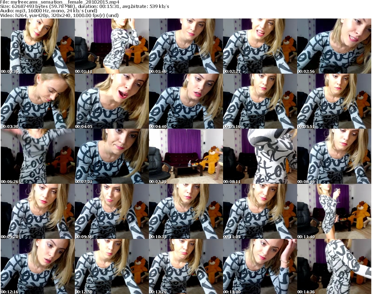
Task: Select the thumbnail at 00:08:11
Action: coord(260,157)
